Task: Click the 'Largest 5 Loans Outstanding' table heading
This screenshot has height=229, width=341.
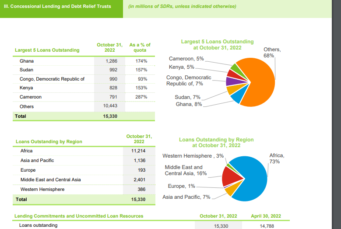Action: pyautogui.click(x=47, y=50)
